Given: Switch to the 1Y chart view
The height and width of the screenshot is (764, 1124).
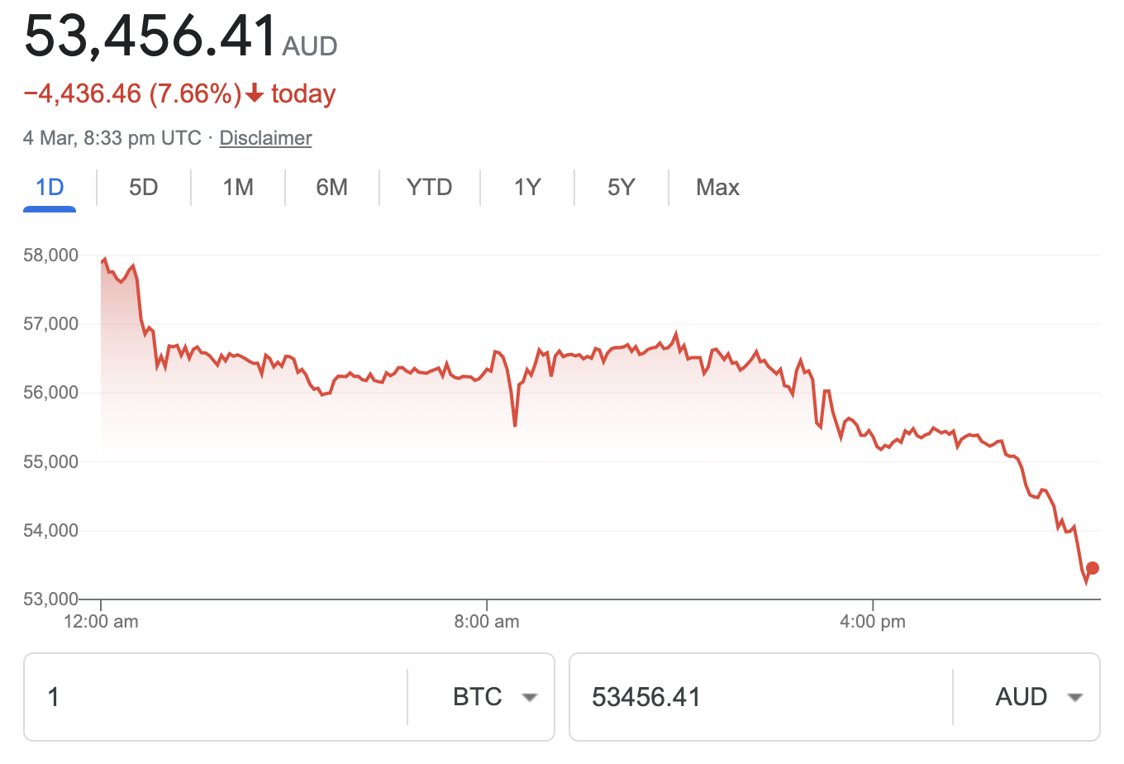Looking at the screenshot, I should (527, 188).
